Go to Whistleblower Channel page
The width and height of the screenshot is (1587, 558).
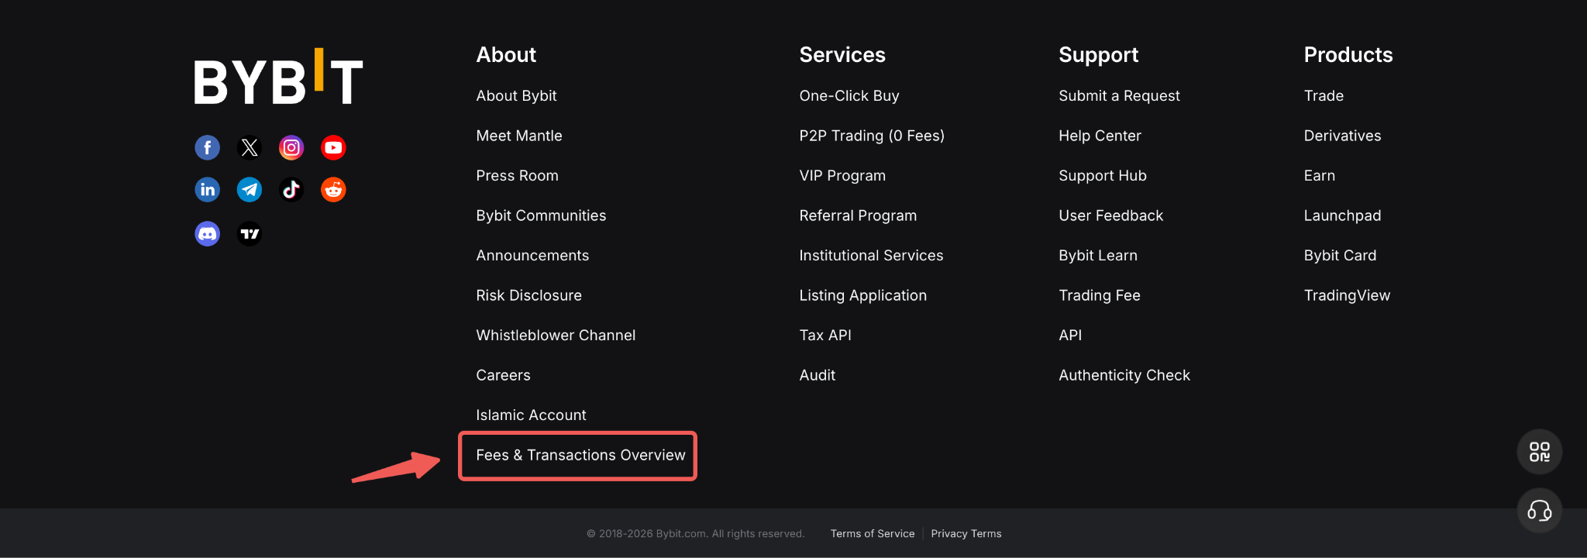point(556,336)
